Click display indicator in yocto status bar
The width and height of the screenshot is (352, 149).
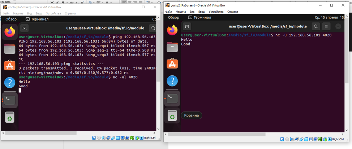click(123, 137)
